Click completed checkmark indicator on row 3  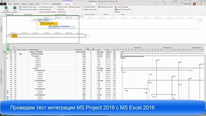point(8,58)
